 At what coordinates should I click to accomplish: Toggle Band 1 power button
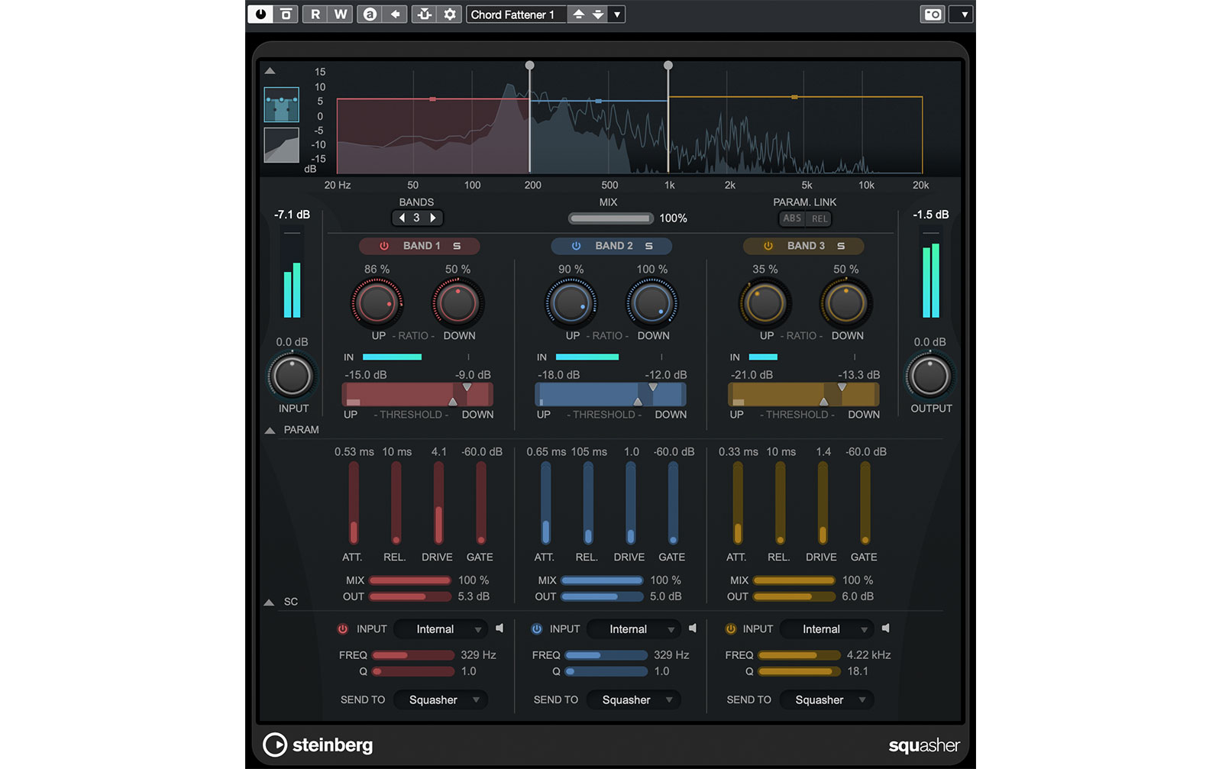click(x=384, y=246)
